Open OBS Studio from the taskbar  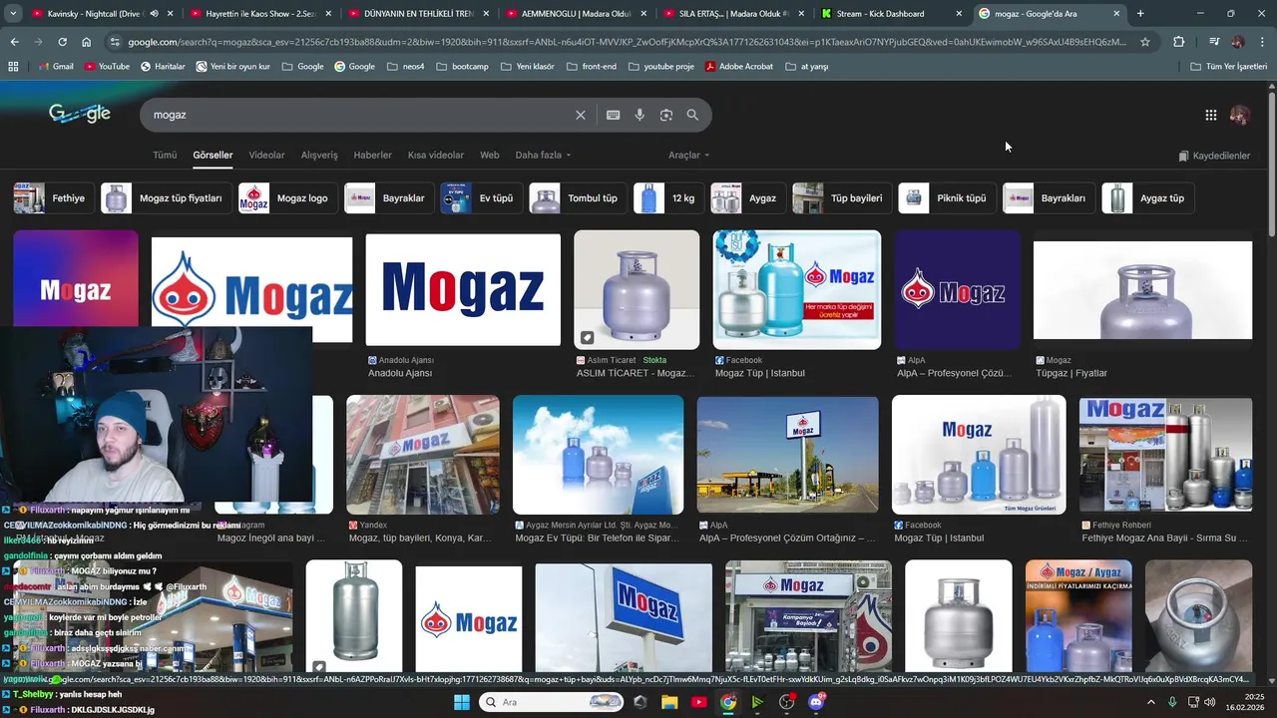pos(786,702)
